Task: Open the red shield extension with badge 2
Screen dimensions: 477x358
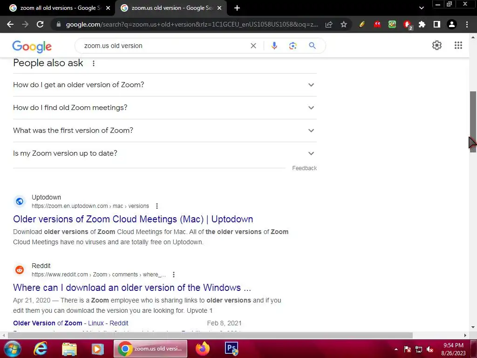Action: coord(408,25)
